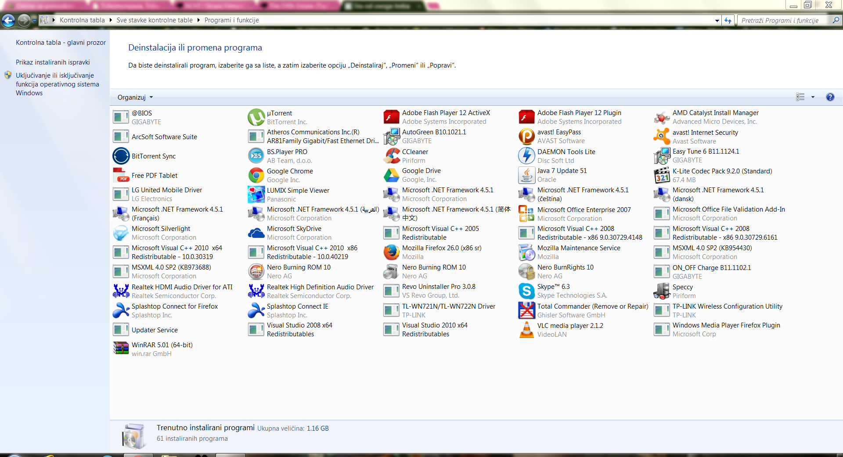This screenshot has height=457, width=843.
Task: Select the Google Drive icon
Action: click(x=391, y=175)
